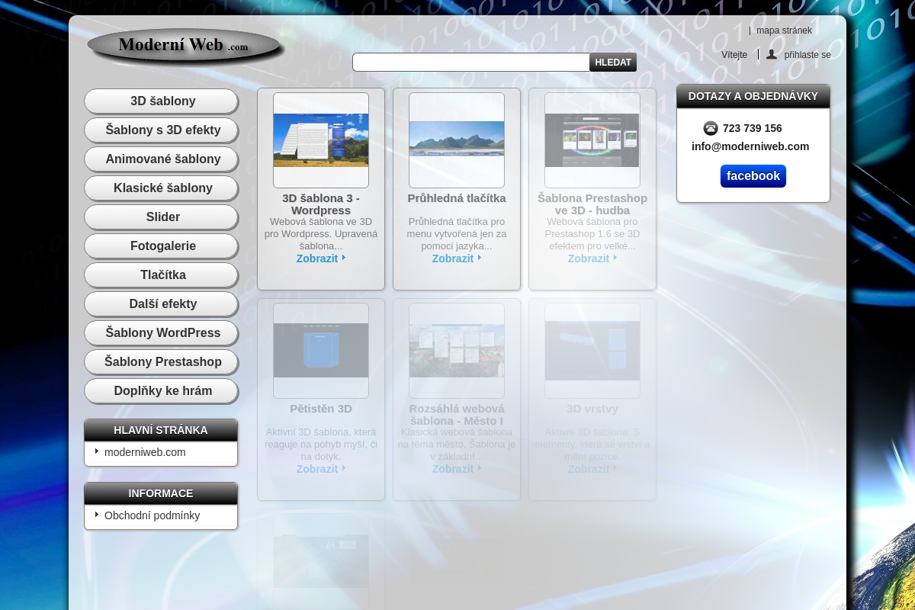Open Doplňky ke hrám category
This screenshot has width=915, height=610.
pyautogui.click(x=162, y=391)
